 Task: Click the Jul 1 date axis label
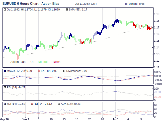(115, 120)
